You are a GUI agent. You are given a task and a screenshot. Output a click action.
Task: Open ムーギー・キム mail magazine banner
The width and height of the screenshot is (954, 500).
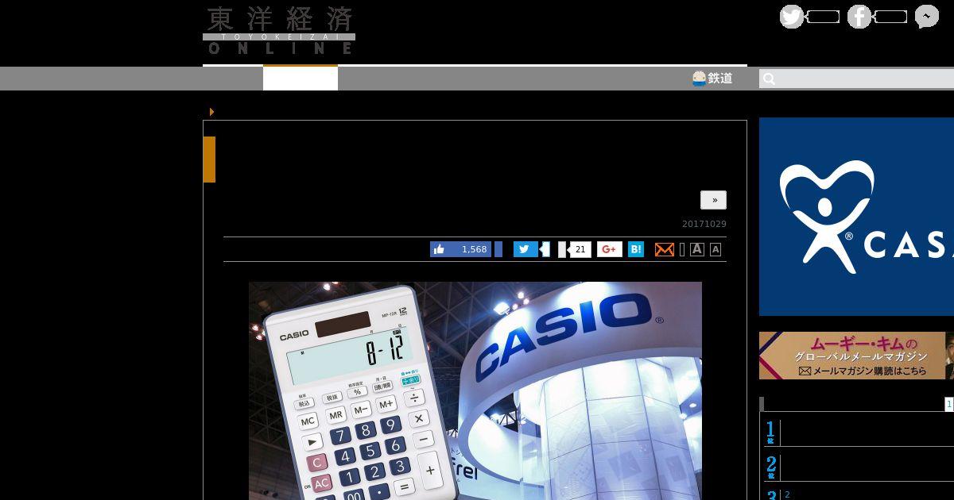click(856, 356)
